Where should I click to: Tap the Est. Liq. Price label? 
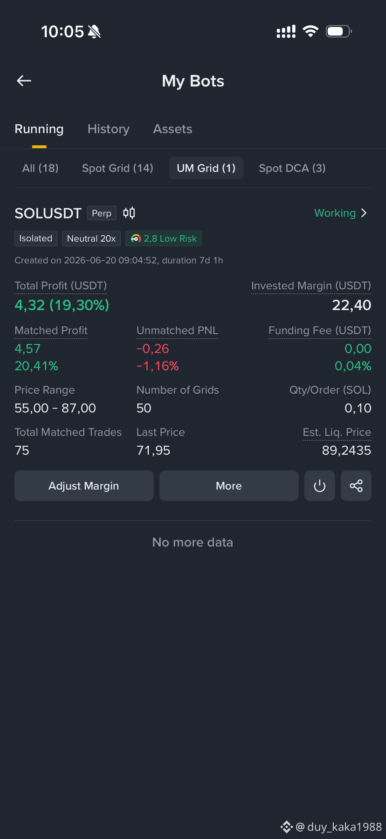[x=337, y=432]
